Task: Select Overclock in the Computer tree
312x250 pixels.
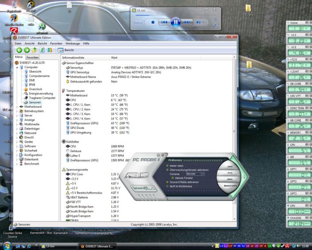Action: [35, 89]
